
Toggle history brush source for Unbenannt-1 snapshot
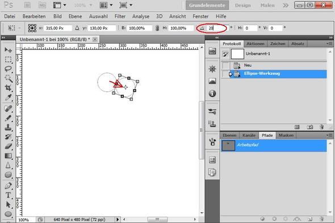[x=225, y=54]
